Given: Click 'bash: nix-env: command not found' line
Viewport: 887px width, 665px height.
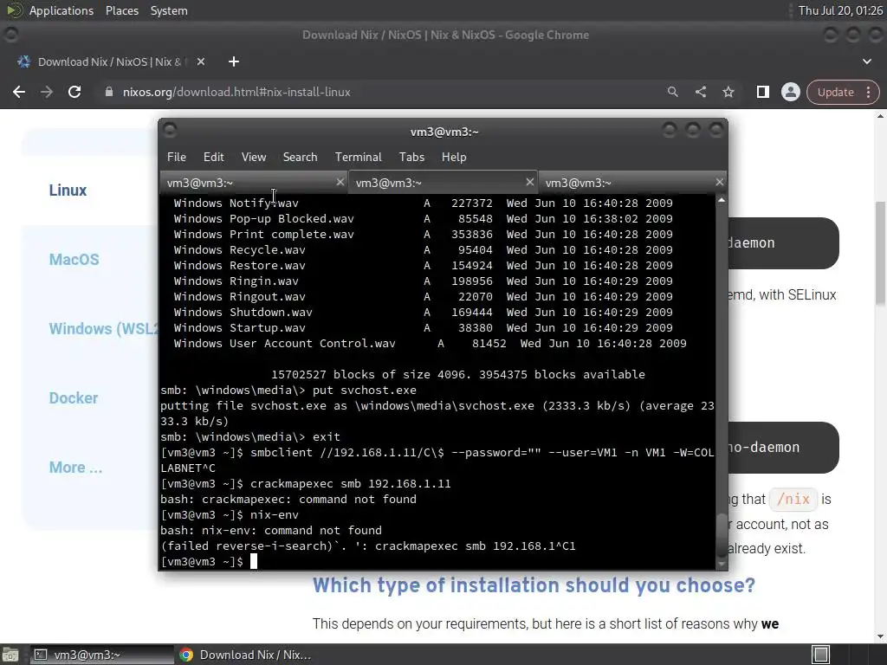Looking at the screenshot, I should pos(271,531).
